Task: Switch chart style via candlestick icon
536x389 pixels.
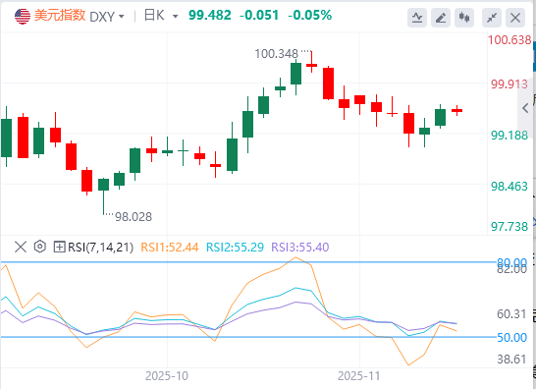Action: [464, 18]
